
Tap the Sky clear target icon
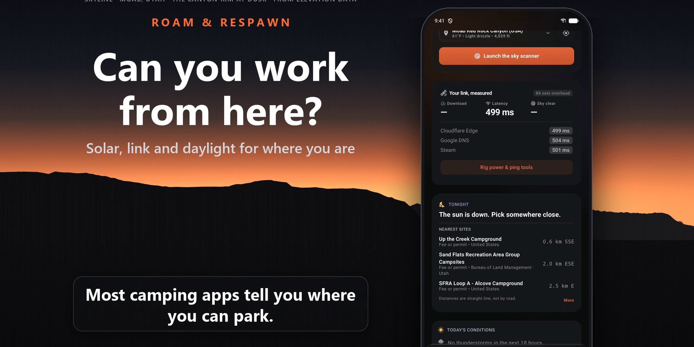tap(533, 104)
